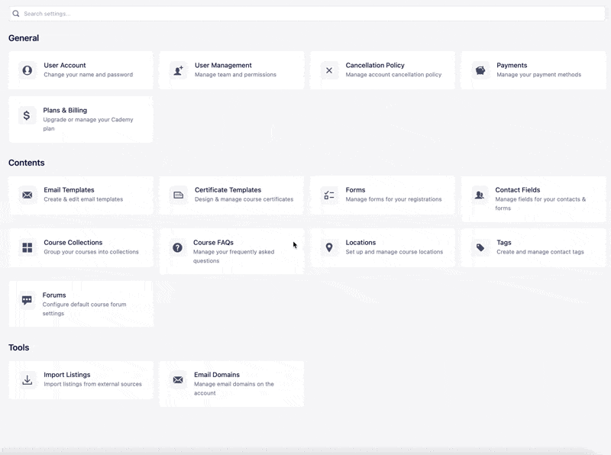Screen dimensions: 611x455
Task: Click the Contact Fields icon
Action: (480, 195)
